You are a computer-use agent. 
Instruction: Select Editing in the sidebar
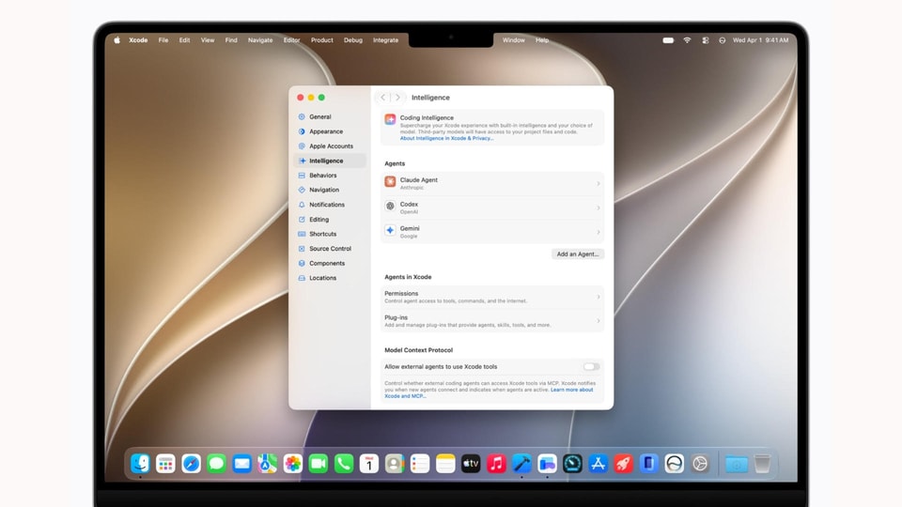[x=329, y=220]
